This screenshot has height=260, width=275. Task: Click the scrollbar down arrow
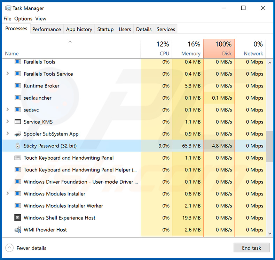(270, 233)
